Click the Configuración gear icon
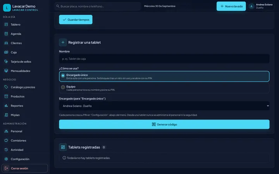The width and height of the screenshot is (279, 174). pos(6,159)
